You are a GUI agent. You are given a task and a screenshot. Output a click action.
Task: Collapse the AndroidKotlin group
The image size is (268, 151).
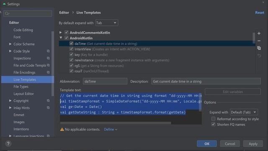pos(61,38)
